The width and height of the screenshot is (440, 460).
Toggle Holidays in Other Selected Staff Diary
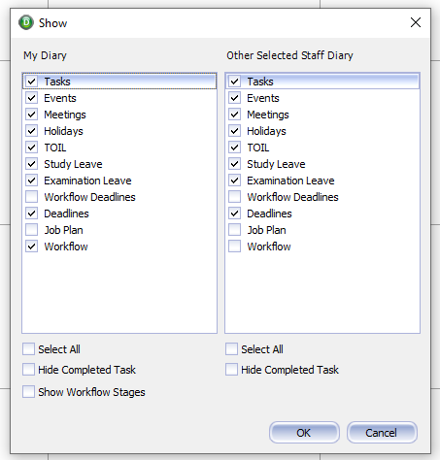(235, 131)
